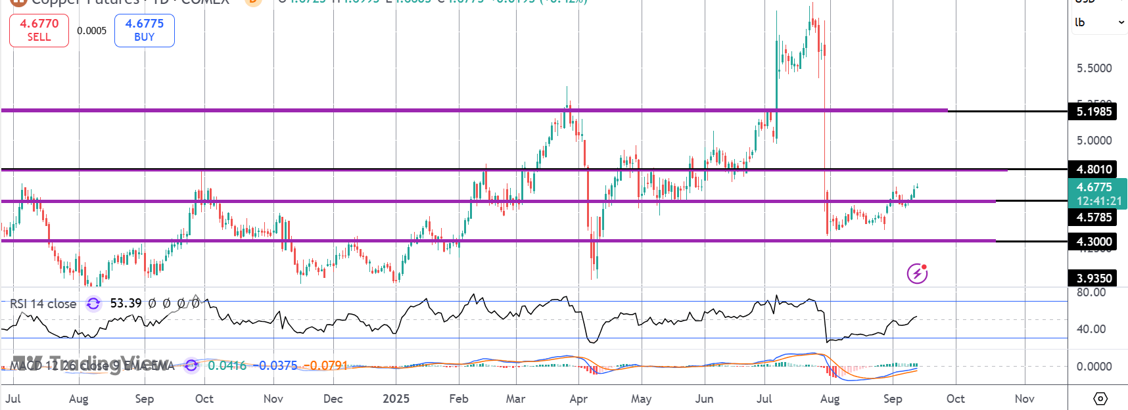Open chart settings gear icon

[x=1100, y=398]
